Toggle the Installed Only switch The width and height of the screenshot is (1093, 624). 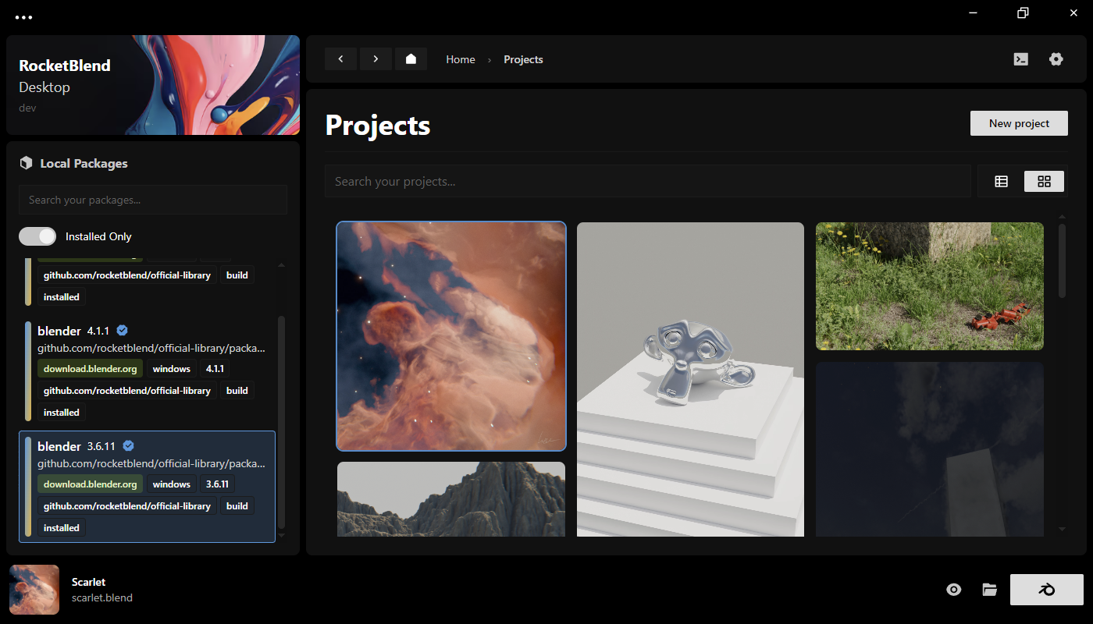(37, 236)
